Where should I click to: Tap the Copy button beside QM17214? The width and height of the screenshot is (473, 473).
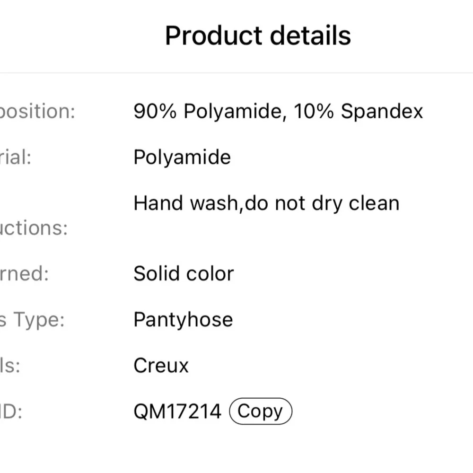point(260,412)
